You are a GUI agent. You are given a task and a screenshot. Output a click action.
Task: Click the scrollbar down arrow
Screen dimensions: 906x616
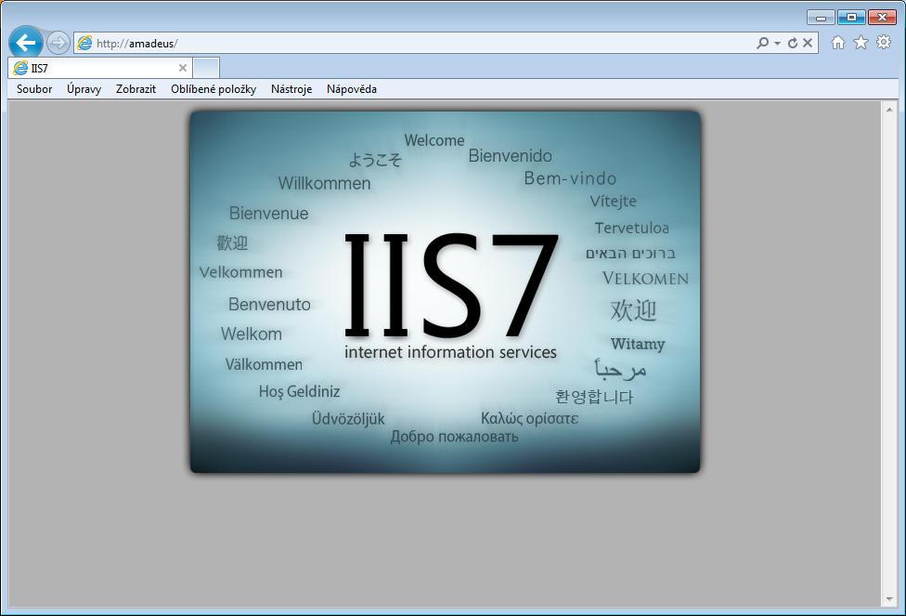(889, 600)
